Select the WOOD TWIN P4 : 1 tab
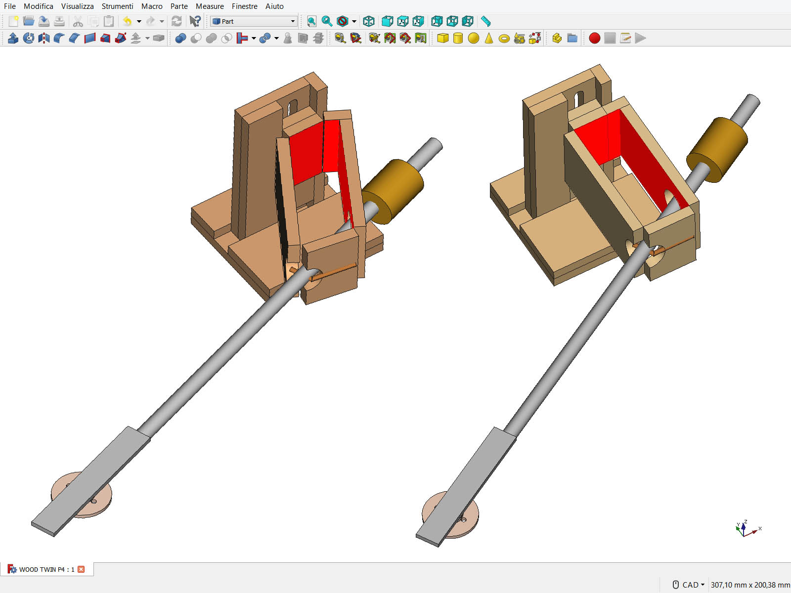Image resolution: width=791 pixels, height=593 pixels. [x=46, y=569]
